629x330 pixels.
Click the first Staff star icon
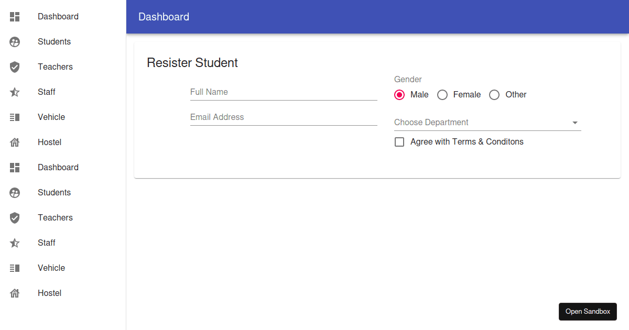[x=15, y=92]
